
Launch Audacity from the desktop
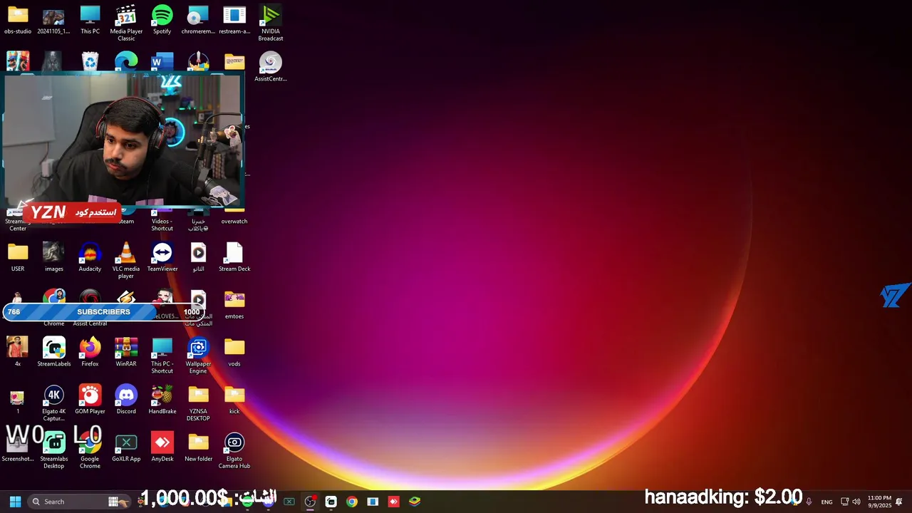tap(90, 257)
